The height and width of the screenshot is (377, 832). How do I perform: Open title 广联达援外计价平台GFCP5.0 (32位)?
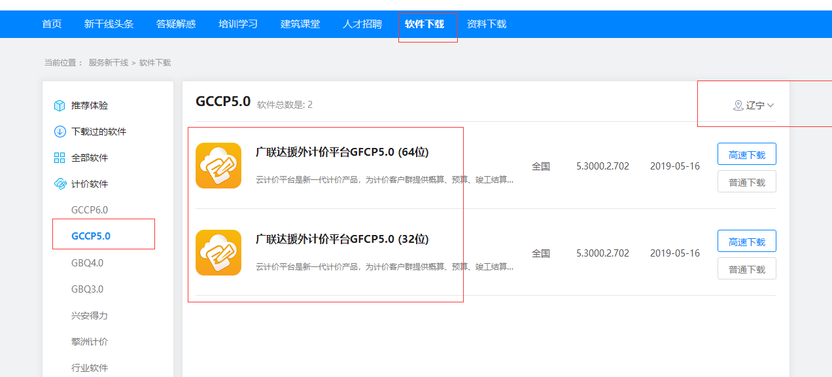coord(342,240)
